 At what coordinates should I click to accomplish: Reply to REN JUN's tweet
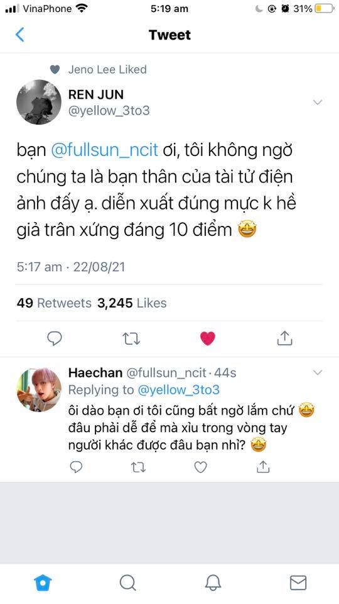(x=55, y=338)
